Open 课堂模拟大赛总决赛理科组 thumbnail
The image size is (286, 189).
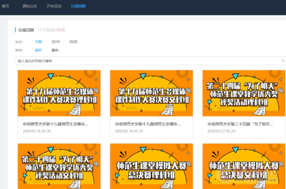[151, 166]
